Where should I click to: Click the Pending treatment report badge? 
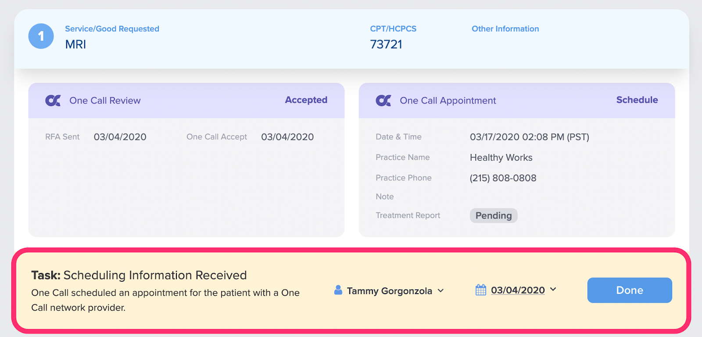(x=494, y=215)
